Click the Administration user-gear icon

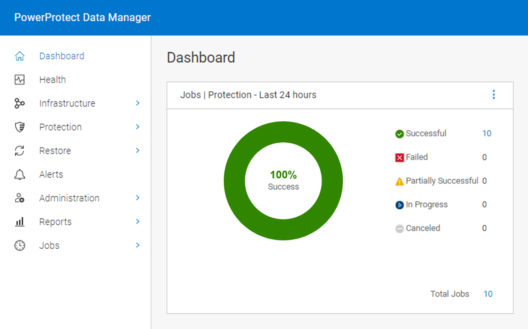coord(20,198)
